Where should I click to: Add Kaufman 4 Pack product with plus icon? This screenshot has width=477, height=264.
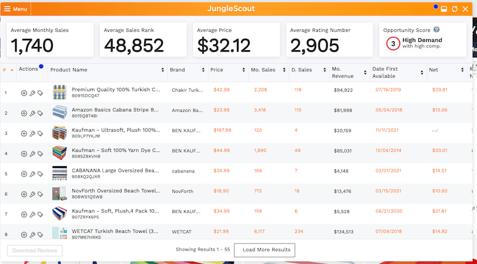point(24,214)
